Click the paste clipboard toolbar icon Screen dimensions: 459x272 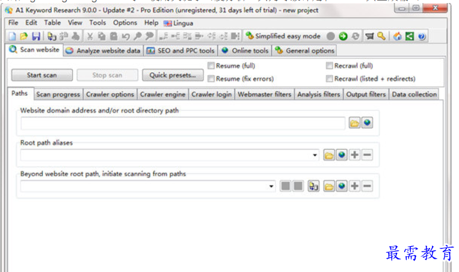(114, 36)
